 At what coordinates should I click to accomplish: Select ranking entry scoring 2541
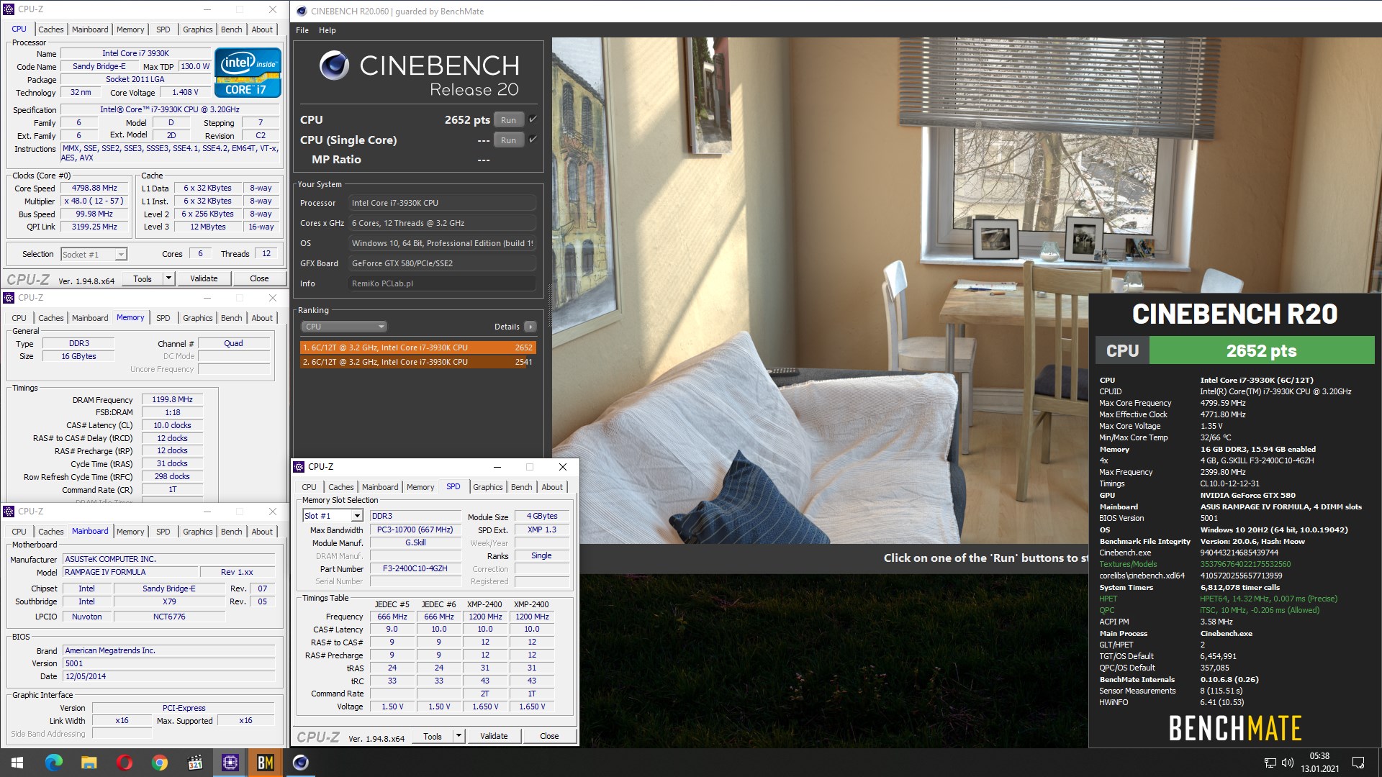coord(417,362)
